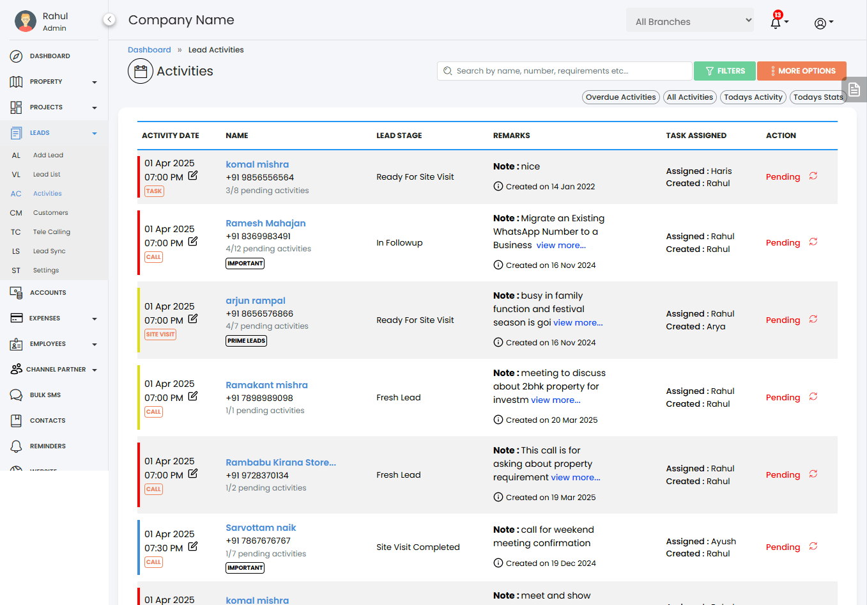Click the Accounts icon in sidebar

(x=17, y=293)
